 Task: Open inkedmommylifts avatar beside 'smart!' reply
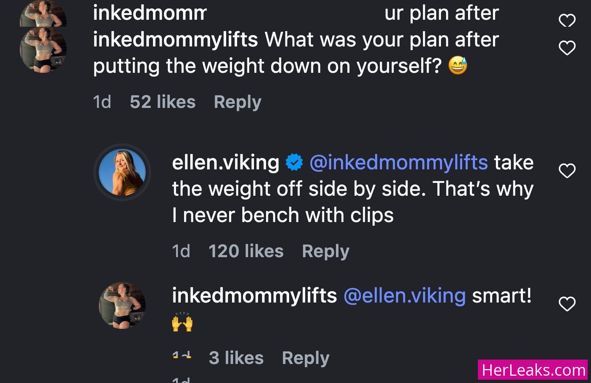point(122,305)
